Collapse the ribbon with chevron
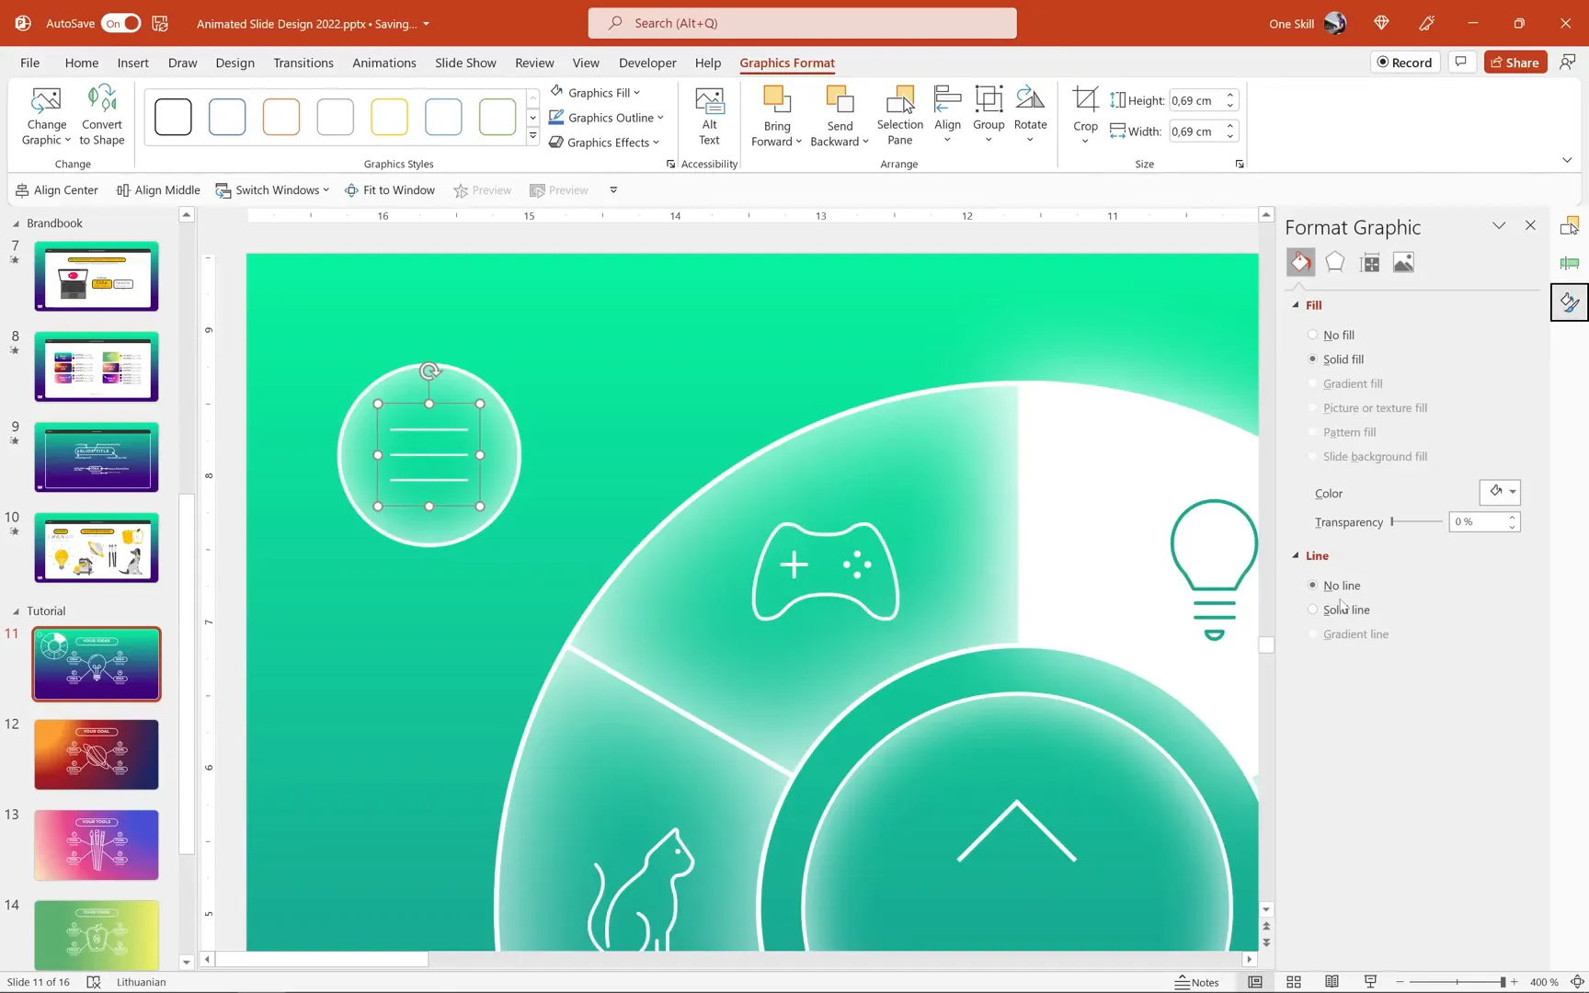Image resolution: width=1589 pixels, height=993 pixels. coord(1567,160)
